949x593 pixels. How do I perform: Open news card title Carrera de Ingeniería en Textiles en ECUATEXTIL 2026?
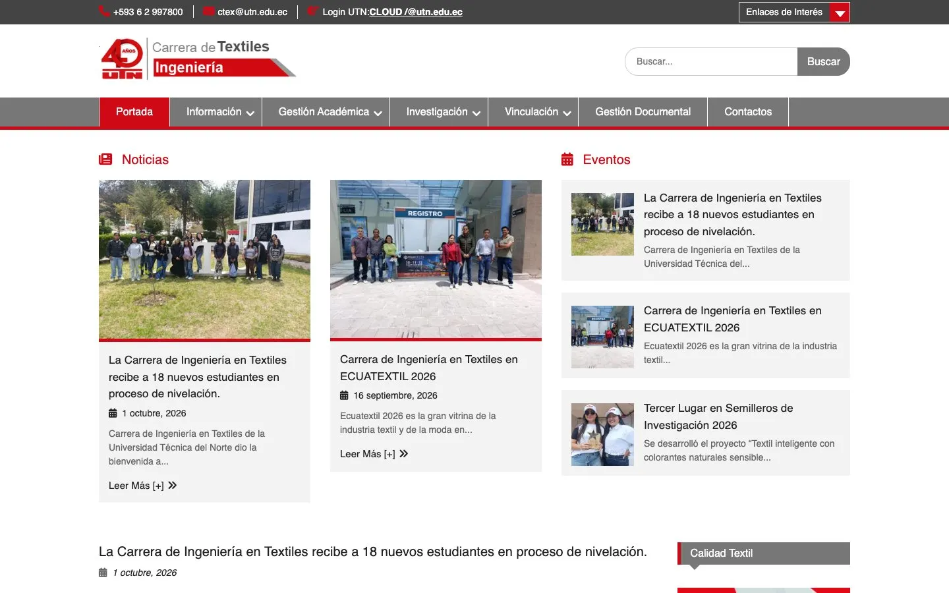(x=429, y=368)
